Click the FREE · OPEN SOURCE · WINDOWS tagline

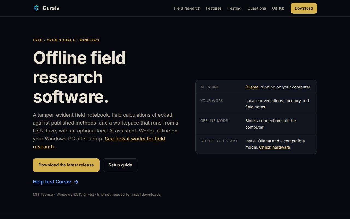coord(66,40)
